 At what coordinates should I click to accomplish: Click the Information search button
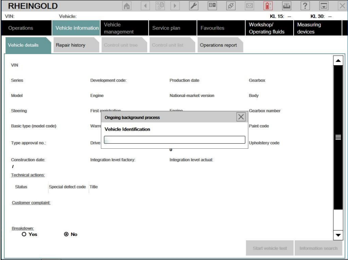318,248
